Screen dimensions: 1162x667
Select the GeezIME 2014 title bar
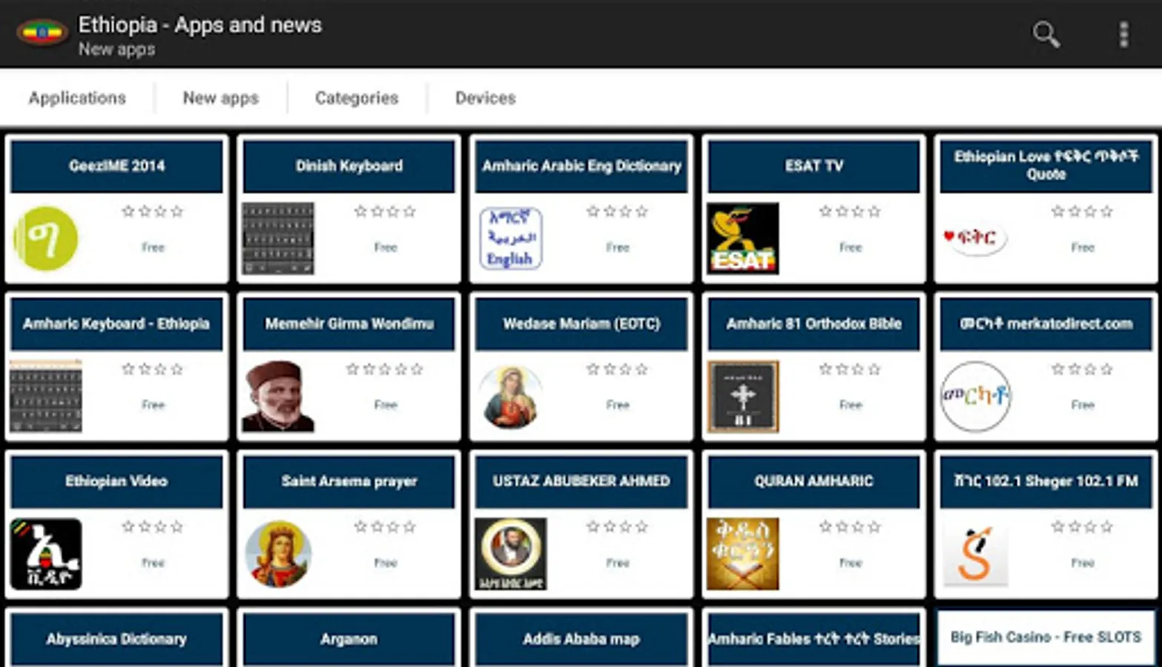click(116, 166)
